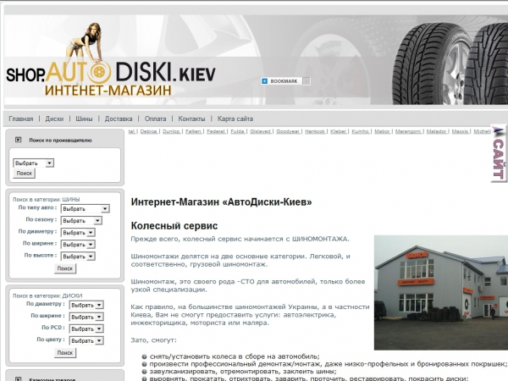508x381 pixels.
Task: Open the Главная menu item
Action: coord(21,119)
